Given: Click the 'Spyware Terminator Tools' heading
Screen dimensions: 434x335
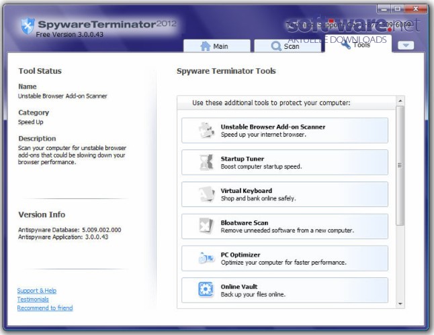Looking at the screenshot, I should point(226,71).
